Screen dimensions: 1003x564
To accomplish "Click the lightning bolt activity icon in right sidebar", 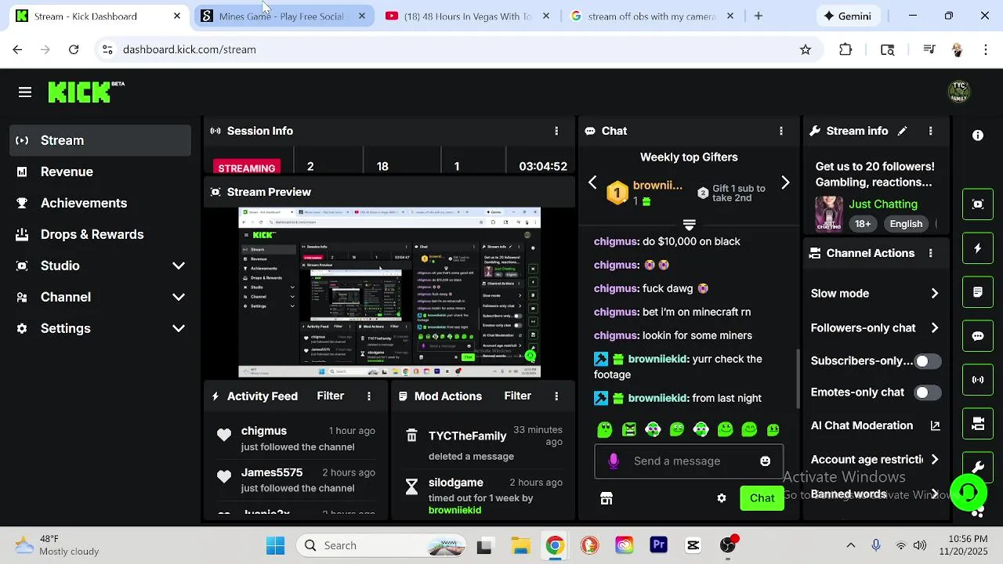I will 978,248.
